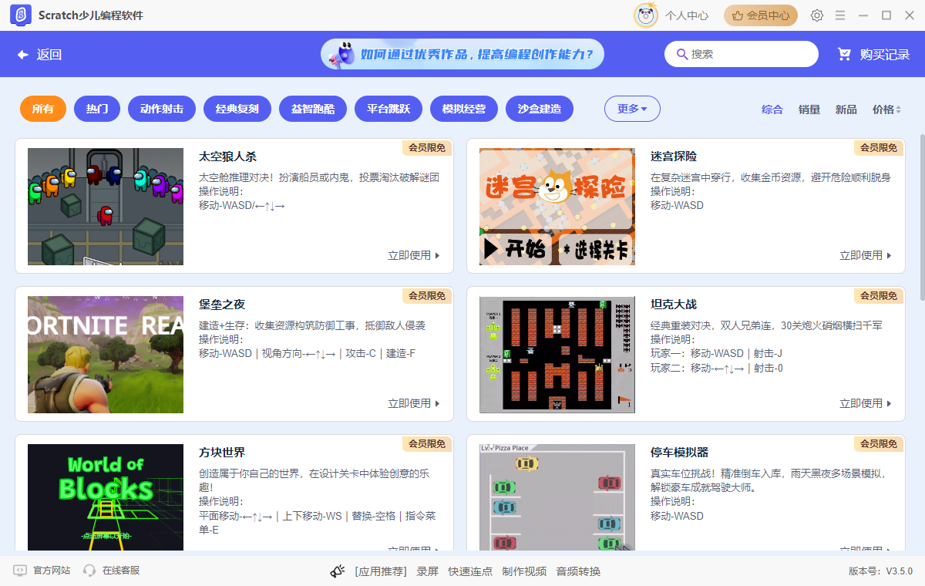Select the 沙盒建造 category
This screenshot has height=586, width=925.
(540, 109)
